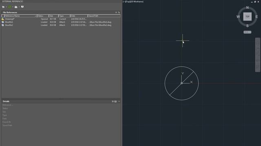
Task: Sort by Reference Name column header
Action: (20, 16)
